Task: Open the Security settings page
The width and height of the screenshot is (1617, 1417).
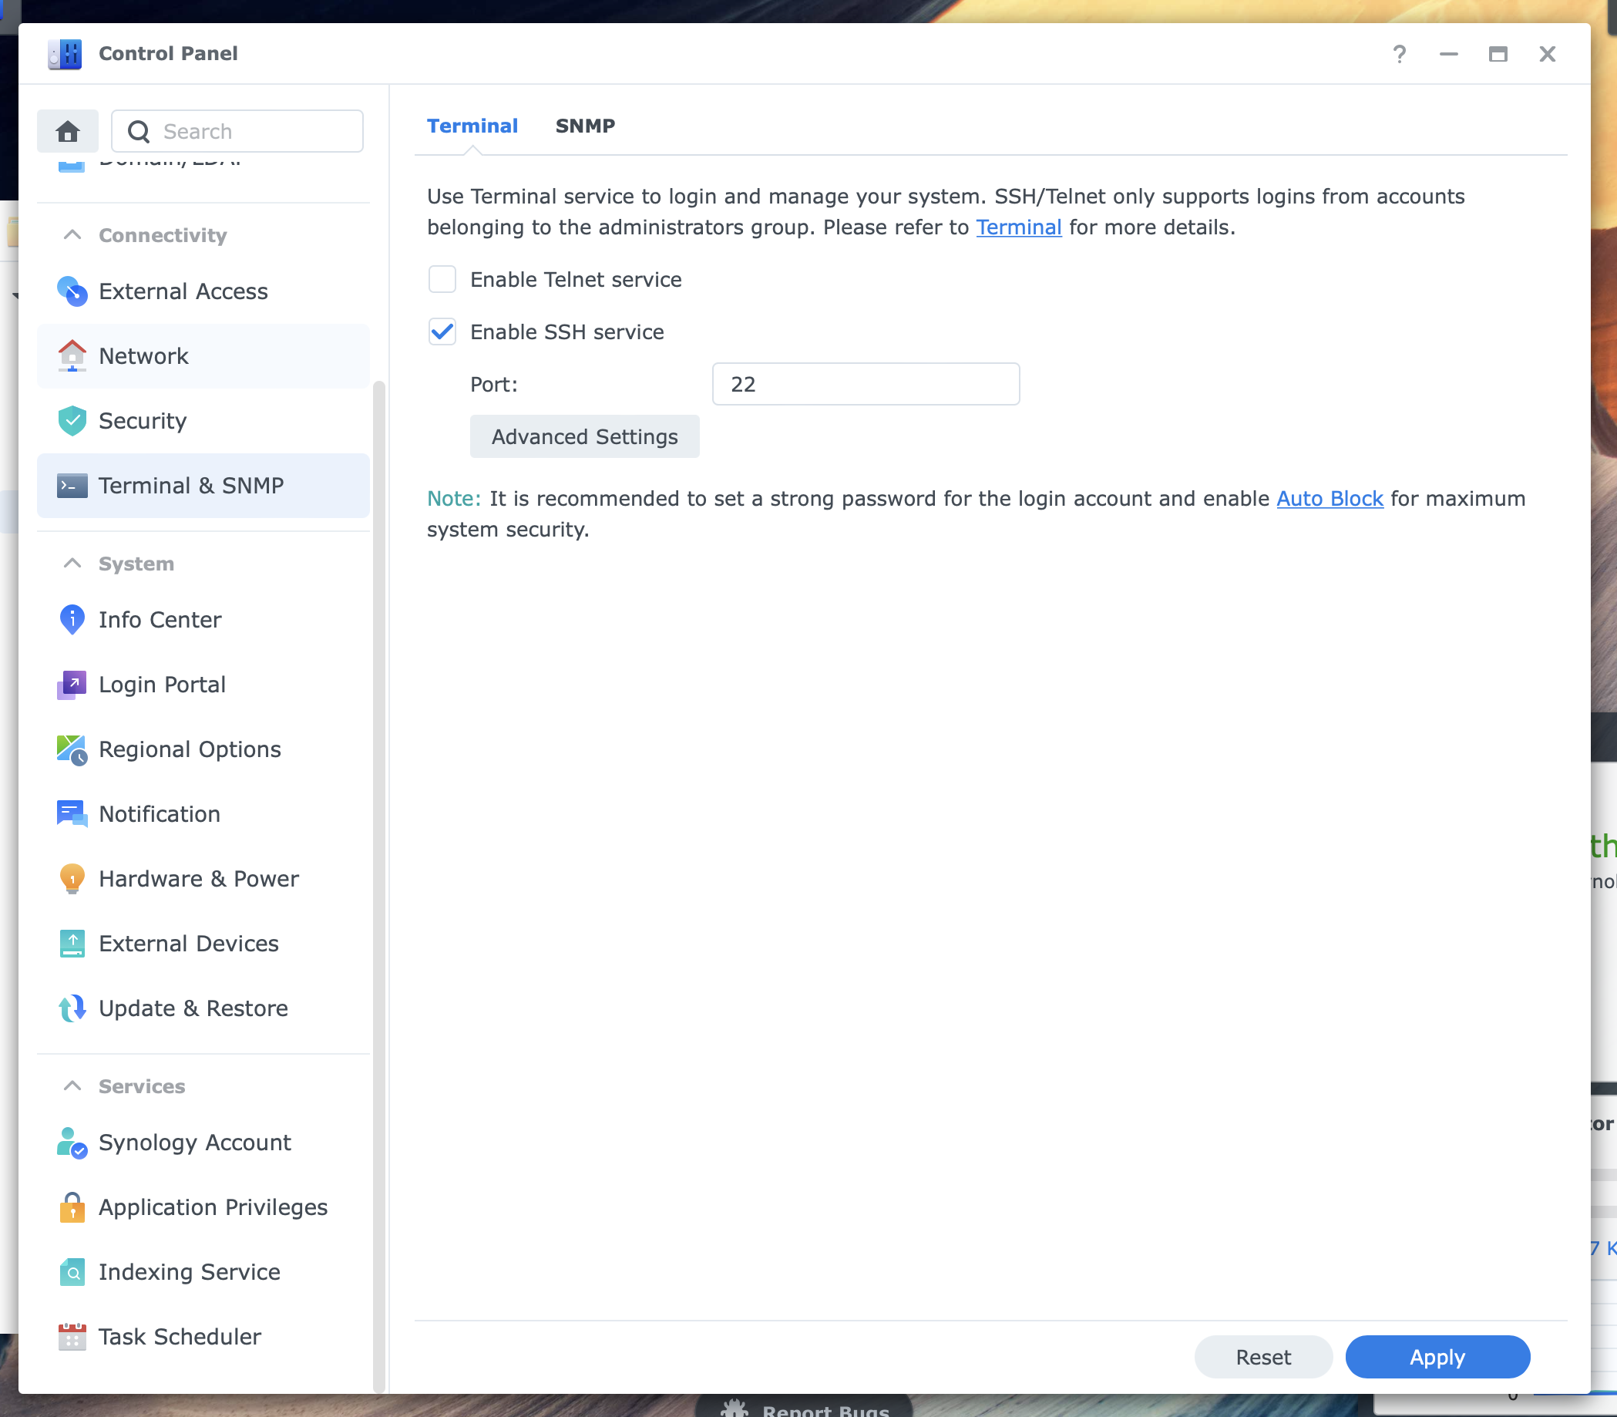Action: point(203,421)
